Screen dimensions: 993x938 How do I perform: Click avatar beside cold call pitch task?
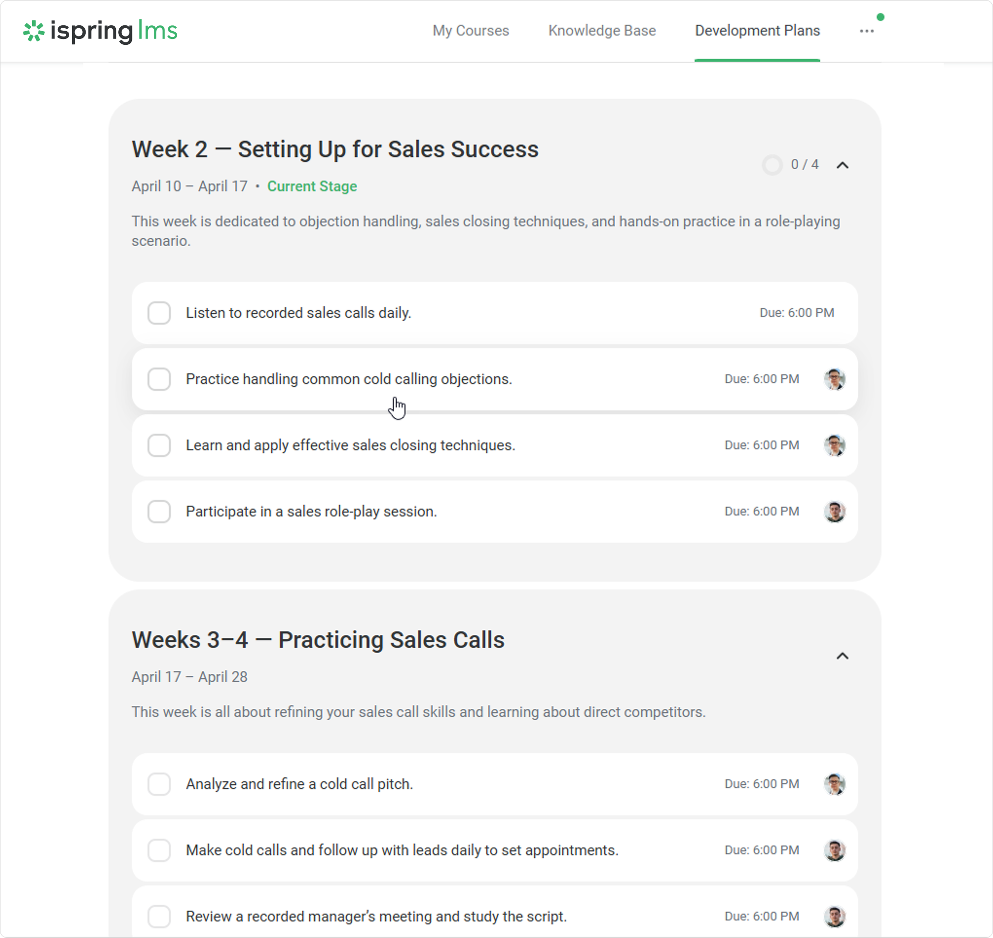pyautogui.click(x=834, y=785)
